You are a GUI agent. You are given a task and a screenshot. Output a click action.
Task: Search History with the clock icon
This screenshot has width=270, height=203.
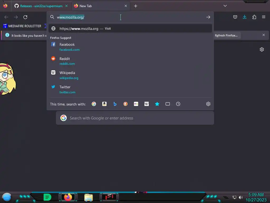coord(178,104)
